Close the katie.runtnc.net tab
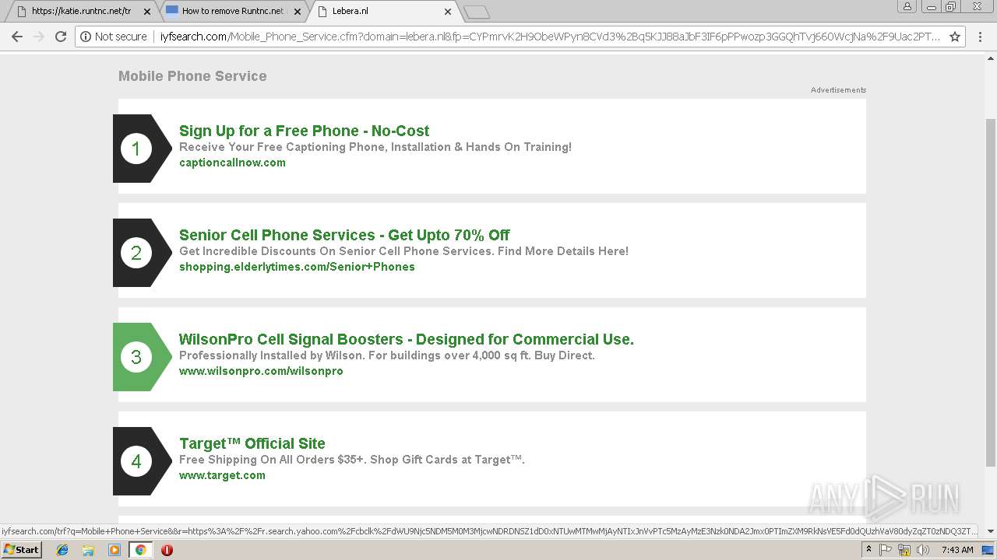 tap(146, 12)
